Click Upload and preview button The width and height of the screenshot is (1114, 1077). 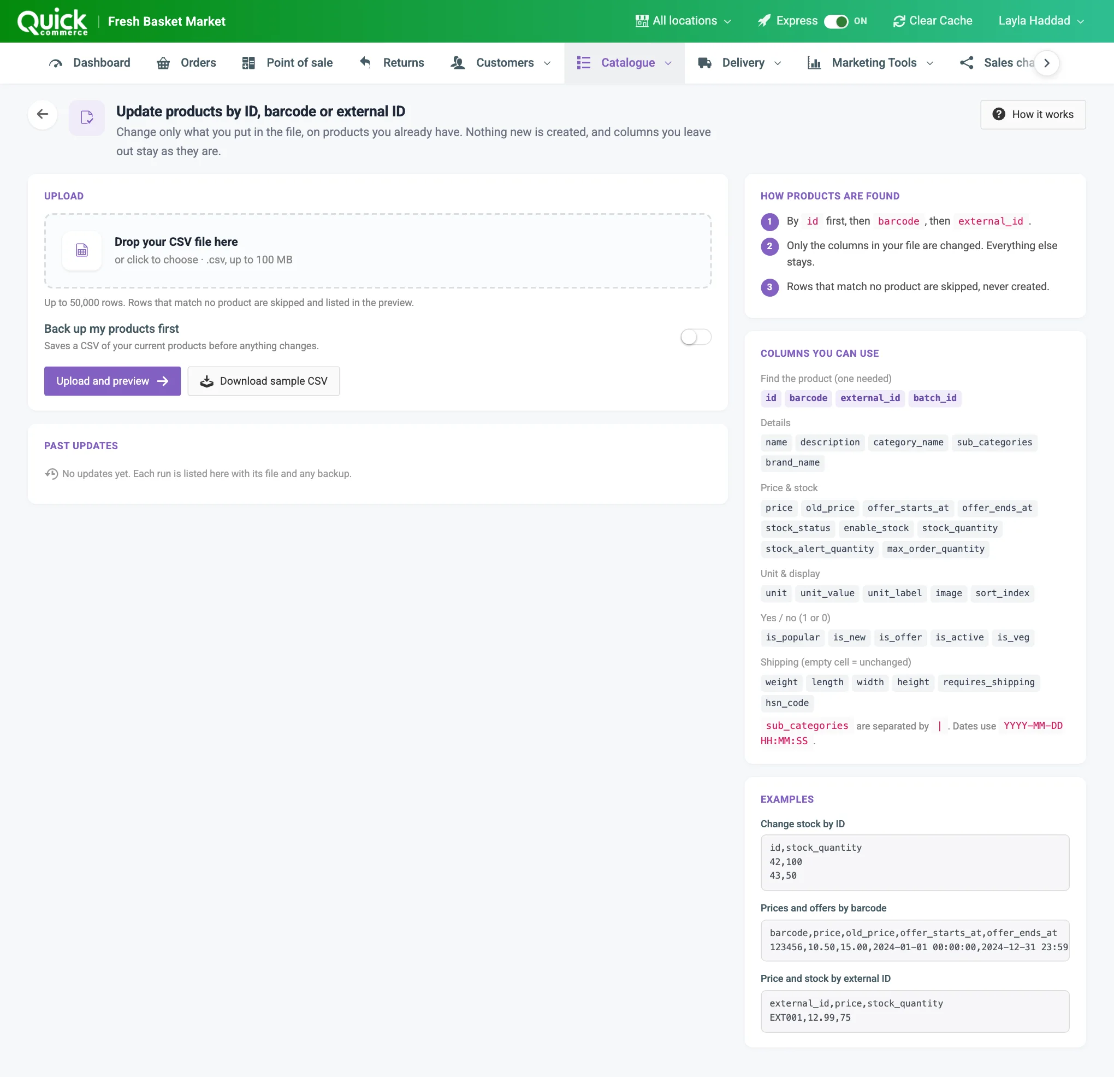pos(112,381)
